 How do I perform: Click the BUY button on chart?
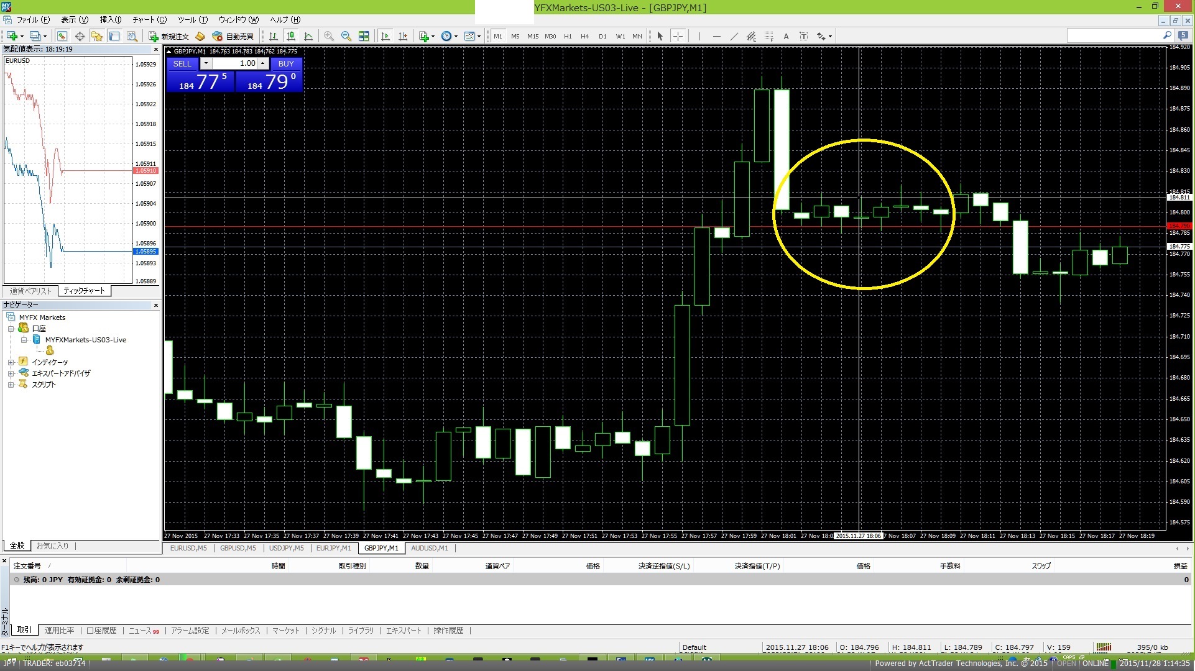286,63
